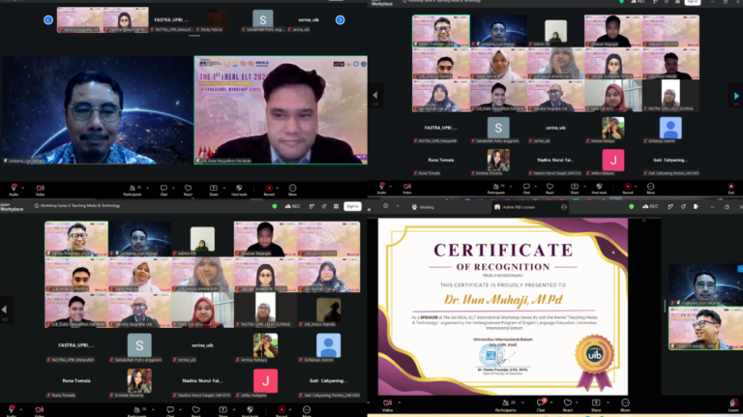Click Record in the top-right Zoom window
This screenshot has width=743, height=417.
click(628, 188)
